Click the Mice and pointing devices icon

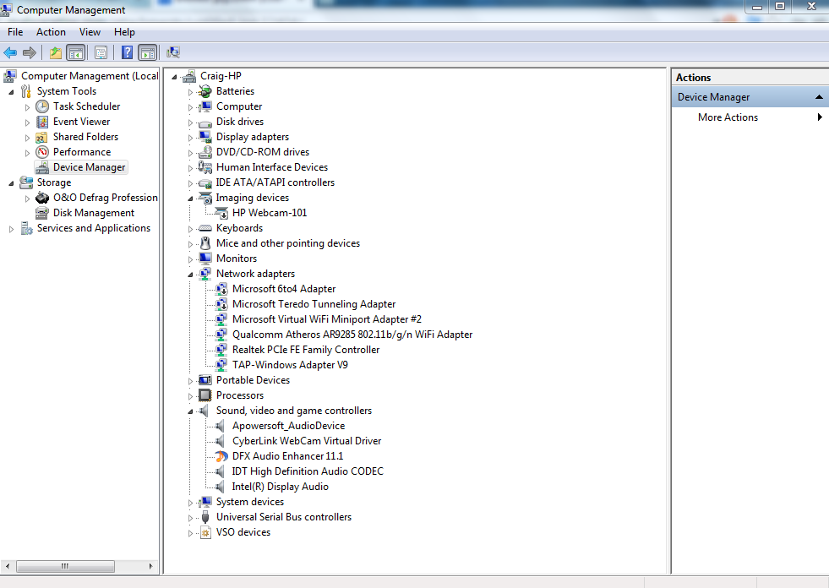tap(205, 243)
